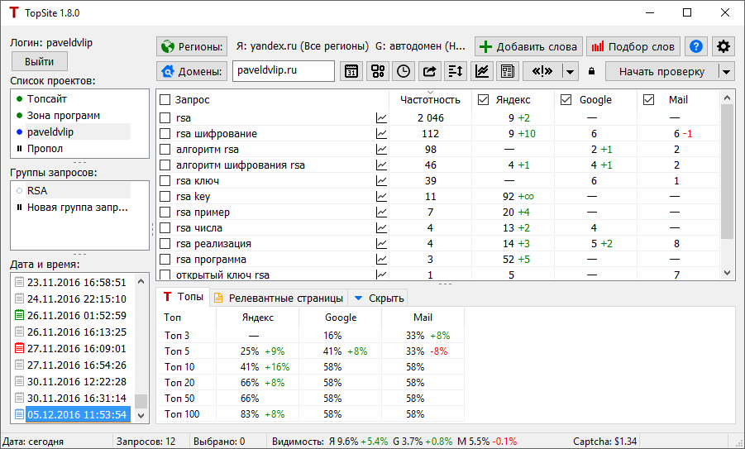Uncheck the Mail column checkbox
The height and width of the screenshot is (449, 745).
pos(648,100)
